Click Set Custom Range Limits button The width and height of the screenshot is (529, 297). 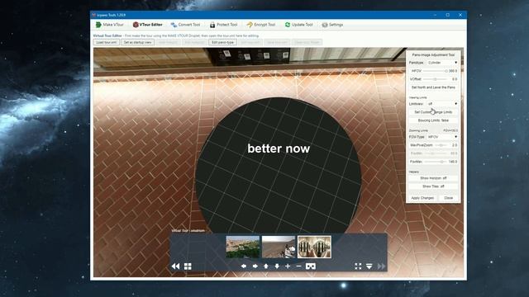433,112
